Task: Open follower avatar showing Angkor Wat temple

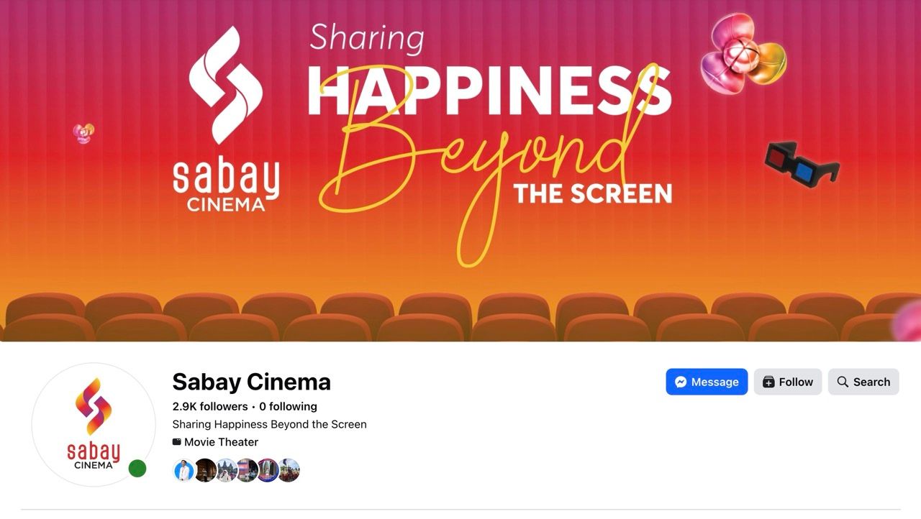Action: (x=226, y=470)
